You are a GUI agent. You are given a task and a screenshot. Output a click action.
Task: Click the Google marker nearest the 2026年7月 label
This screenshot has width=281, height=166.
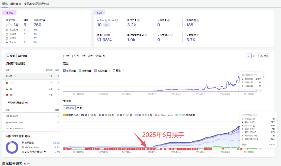click(247, 149)
